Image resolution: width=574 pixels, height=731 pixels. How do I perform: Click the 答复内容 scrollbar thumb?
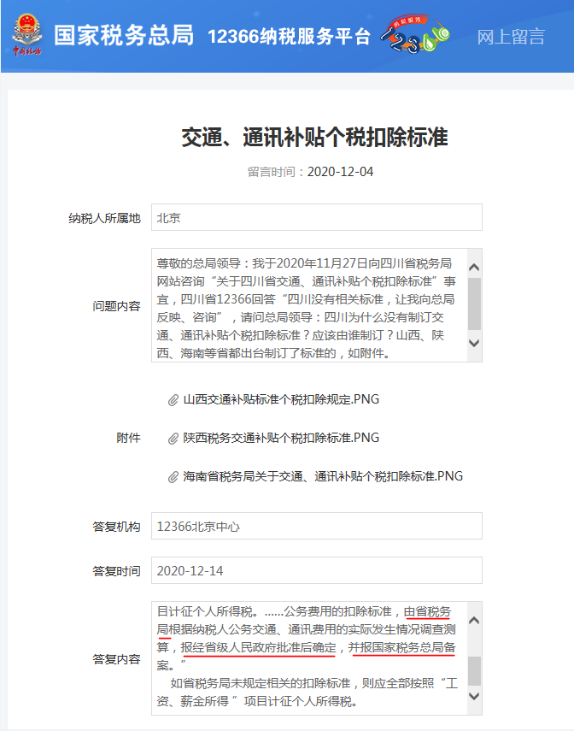pos(474,671)
